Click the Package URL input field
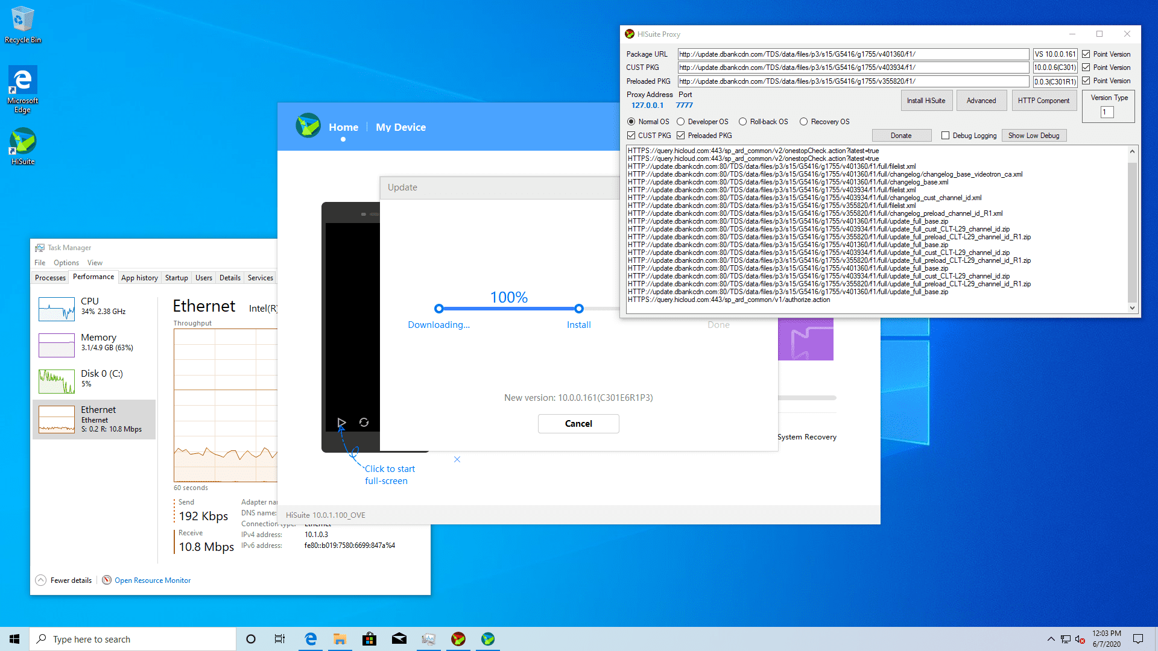This screenshot has height=651, width=1158. tap(853, 54)
